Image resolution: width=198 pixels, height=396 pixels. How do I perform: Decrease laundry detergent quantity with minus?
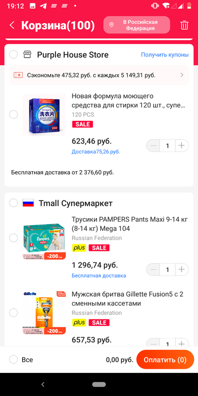coord(153,146)
